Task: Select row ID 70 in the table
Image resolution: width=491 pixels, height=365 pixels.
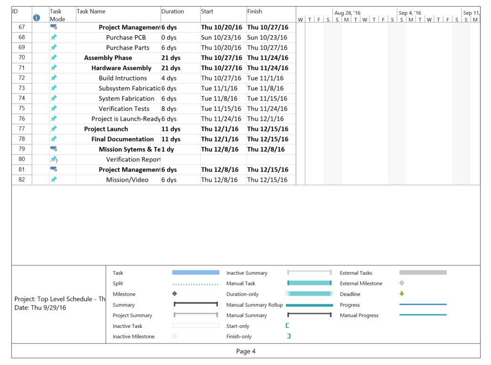Action: point(21,57)
